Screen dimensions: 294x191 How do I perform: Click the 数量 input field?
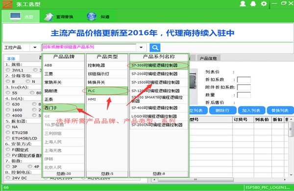(244, 95)
